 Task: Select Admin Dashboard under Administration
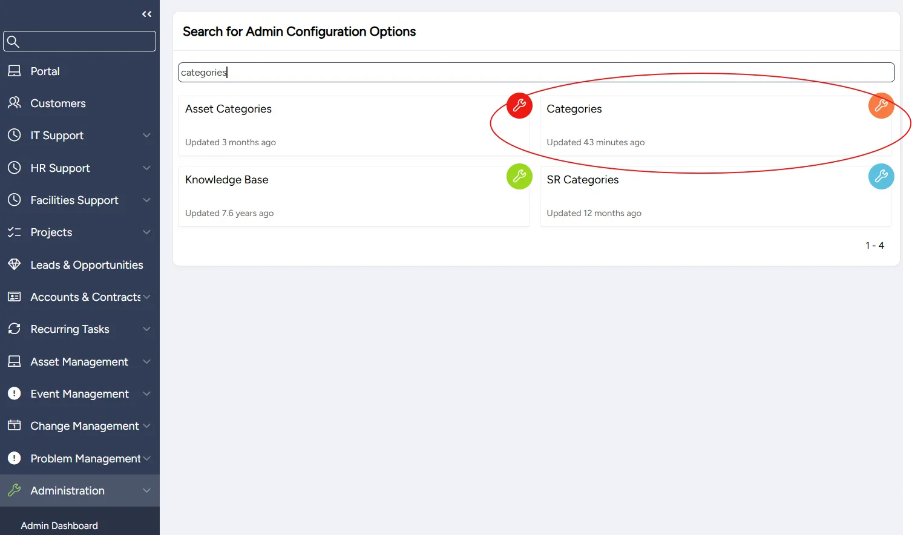(x=59, y=525)
